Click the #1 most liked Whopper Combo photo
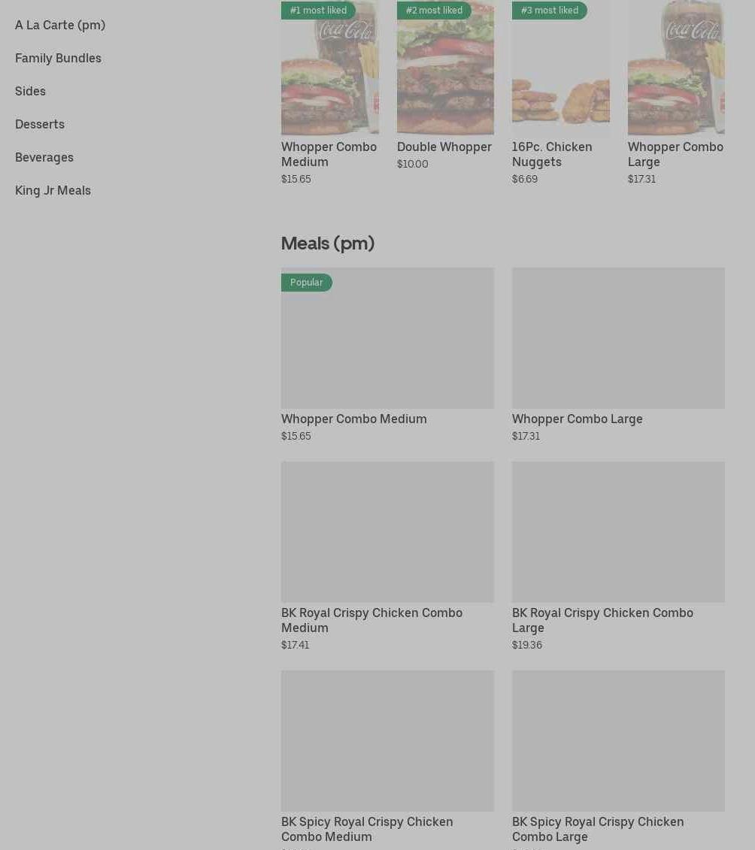The height and width of the screenshot is (850, 755). tap(329, 75)
